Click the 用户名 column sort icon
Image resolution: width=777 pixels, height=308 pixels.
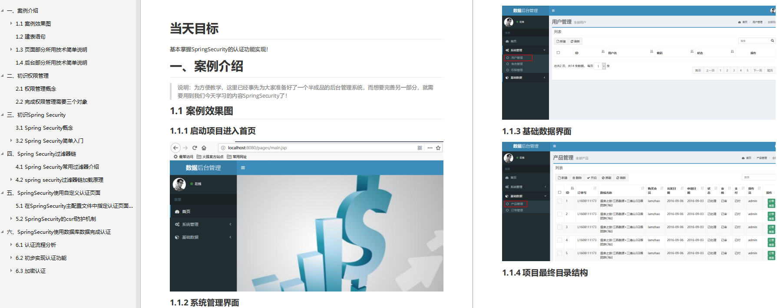pos(651,52)
